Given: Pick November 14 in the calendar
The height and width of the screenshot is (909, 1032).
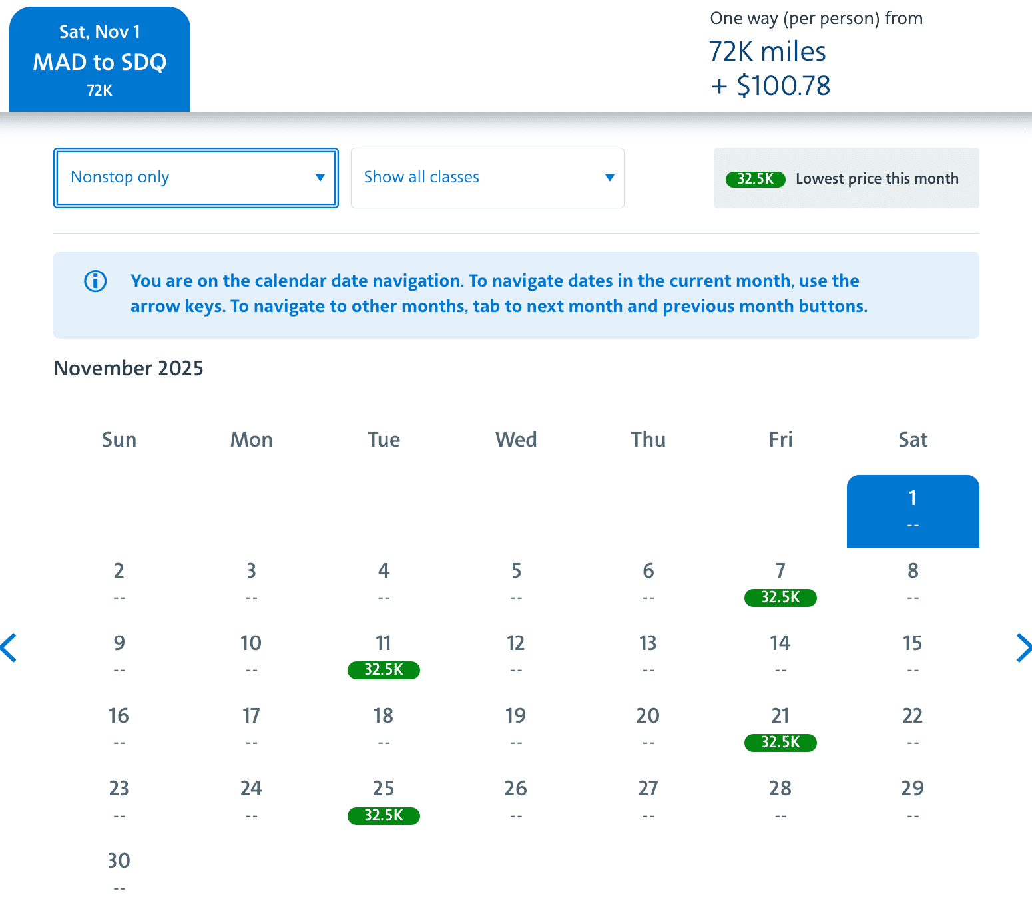Looking at the screenshot, I should point(780,655).
